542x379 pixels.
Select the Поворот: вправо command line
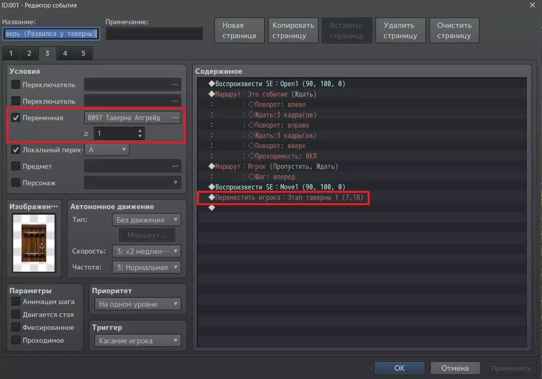pos(362,125)
